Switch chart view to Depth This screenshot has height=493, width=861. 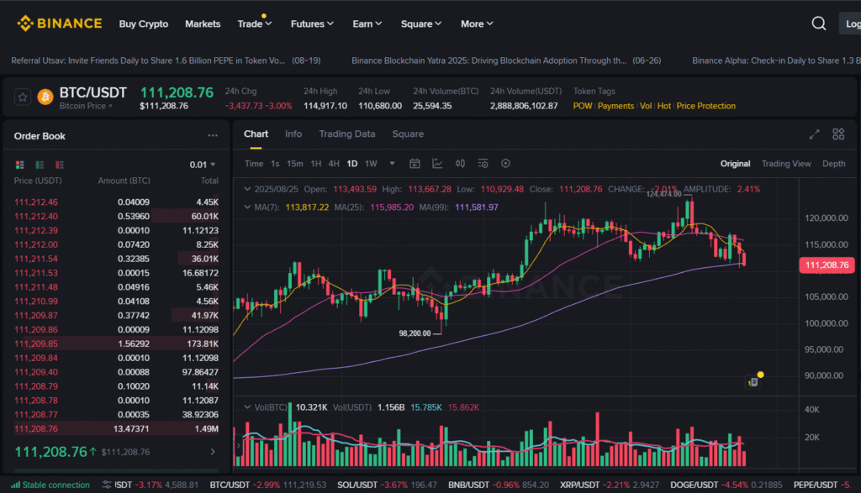pyautogui.click(x=833, y=164)
